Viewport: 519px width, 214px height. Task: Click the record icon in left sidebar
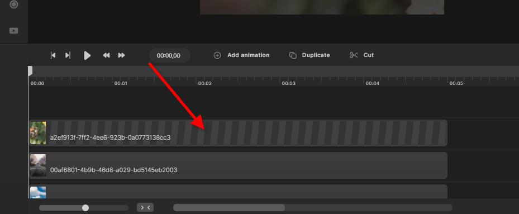tap(13, 4)
